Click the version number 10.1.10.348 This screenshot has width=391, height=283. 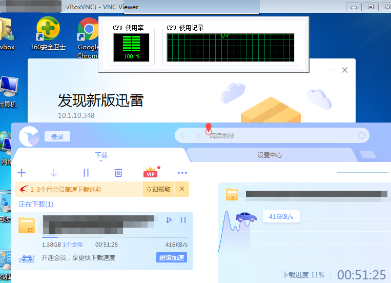[76, 115]
